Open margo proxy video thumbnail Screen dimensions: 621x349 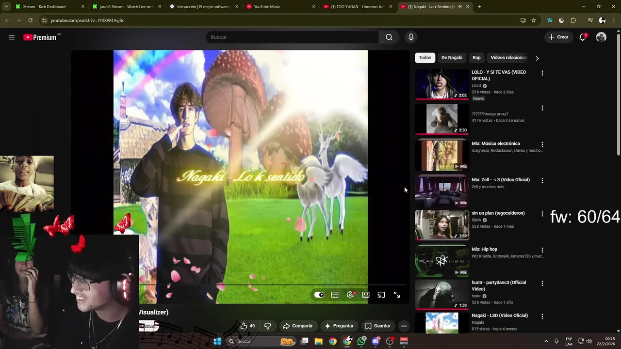[442, 119]
